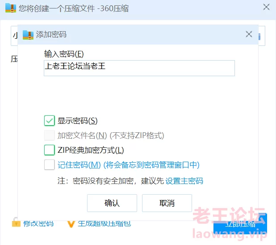The width and height of the screenshot is (276, 245).
Task: Click the orange V icon before 生成超级压缩包
Action: [x=71, y=224]
